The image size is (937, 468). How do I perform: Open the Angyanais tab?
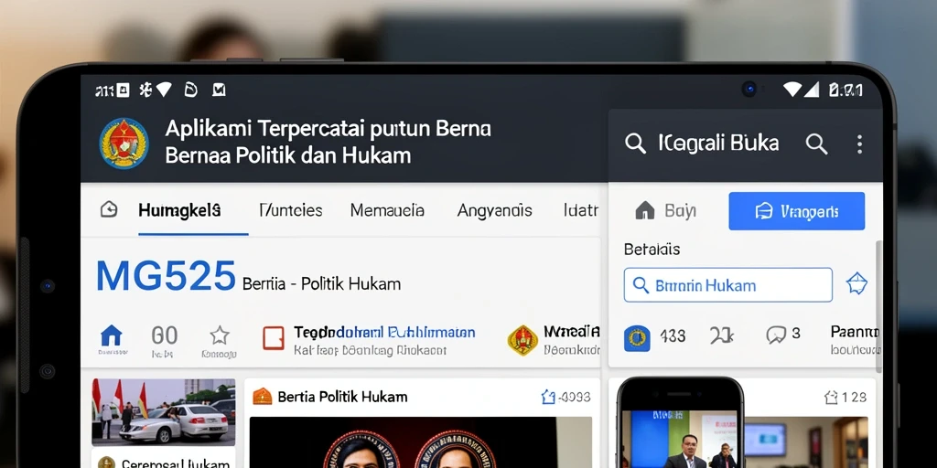(x=494, y=210)
